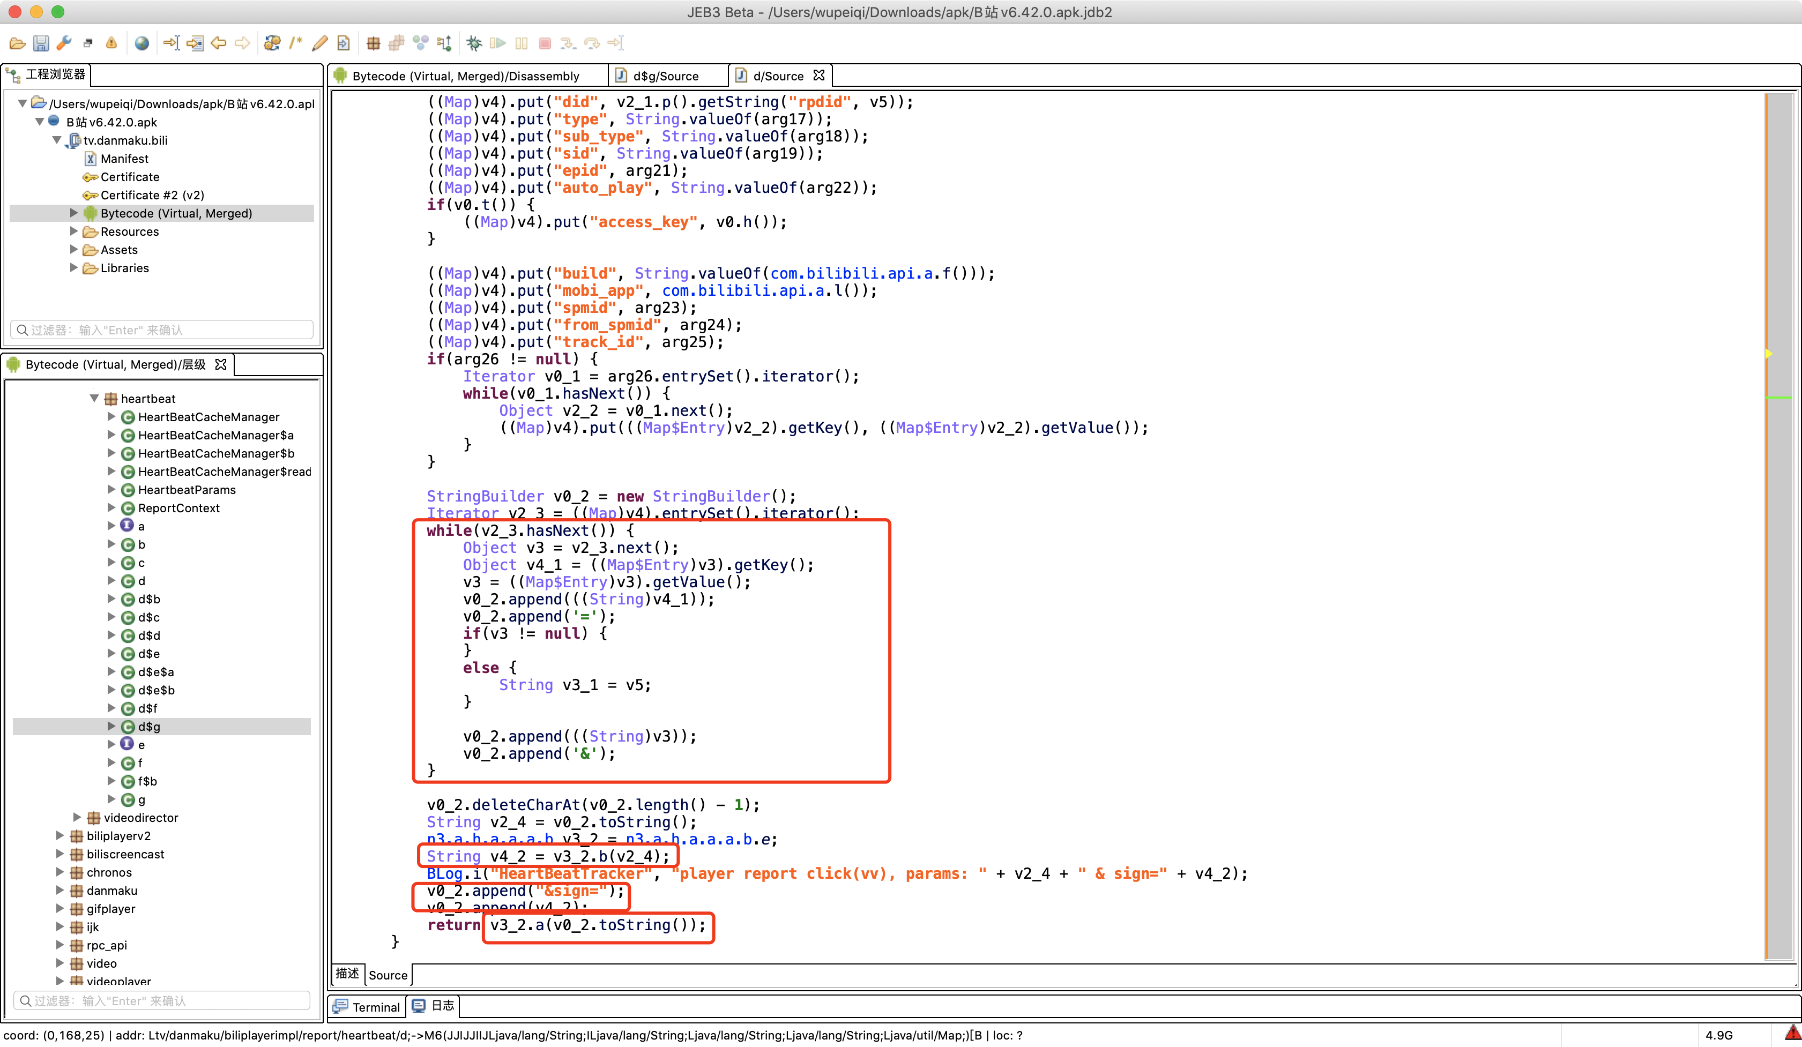
Task: Click the warning notification toolbar icon
Action: [x=111, y=43]
